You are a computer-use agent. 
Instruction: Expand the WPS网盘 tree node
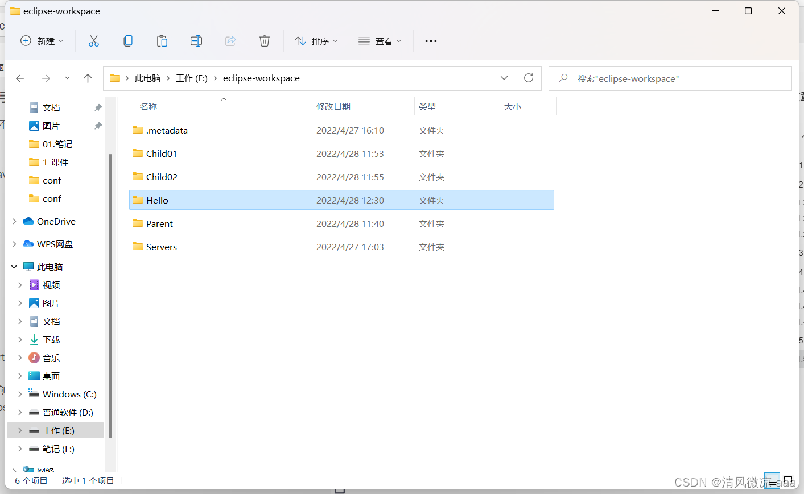(14, 244)
